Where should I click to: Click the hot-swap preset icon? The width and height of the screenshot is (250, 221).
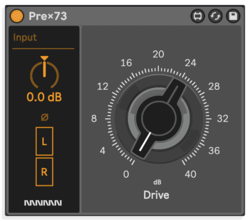point(198,16)
